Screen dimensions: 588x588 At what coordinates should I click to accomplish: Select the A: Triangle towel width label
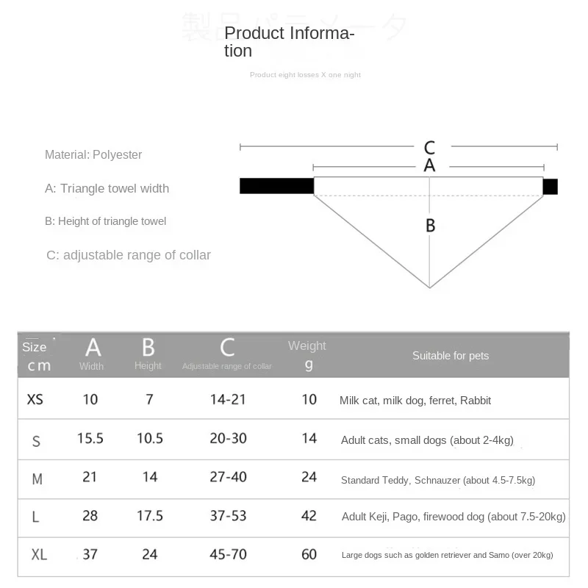coord(107,188)
